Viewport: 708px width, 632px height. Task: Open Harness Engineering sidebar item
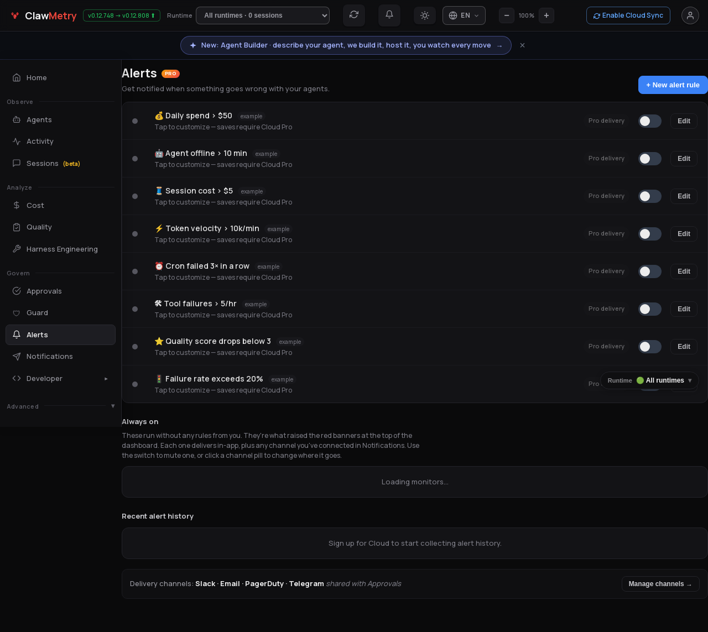pos(60,249)
